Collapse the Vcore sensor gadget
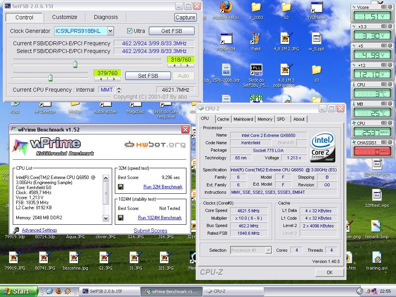Viewport: 396px width, 297px height. [x=384, y=7]
